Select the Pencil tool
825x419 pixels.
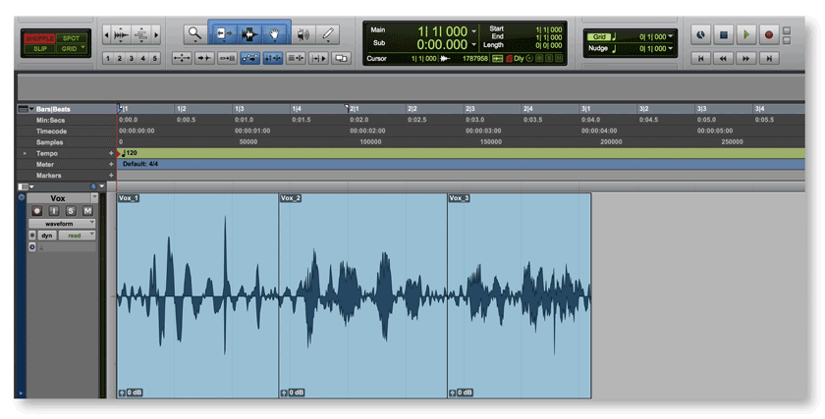click(328, 34)
